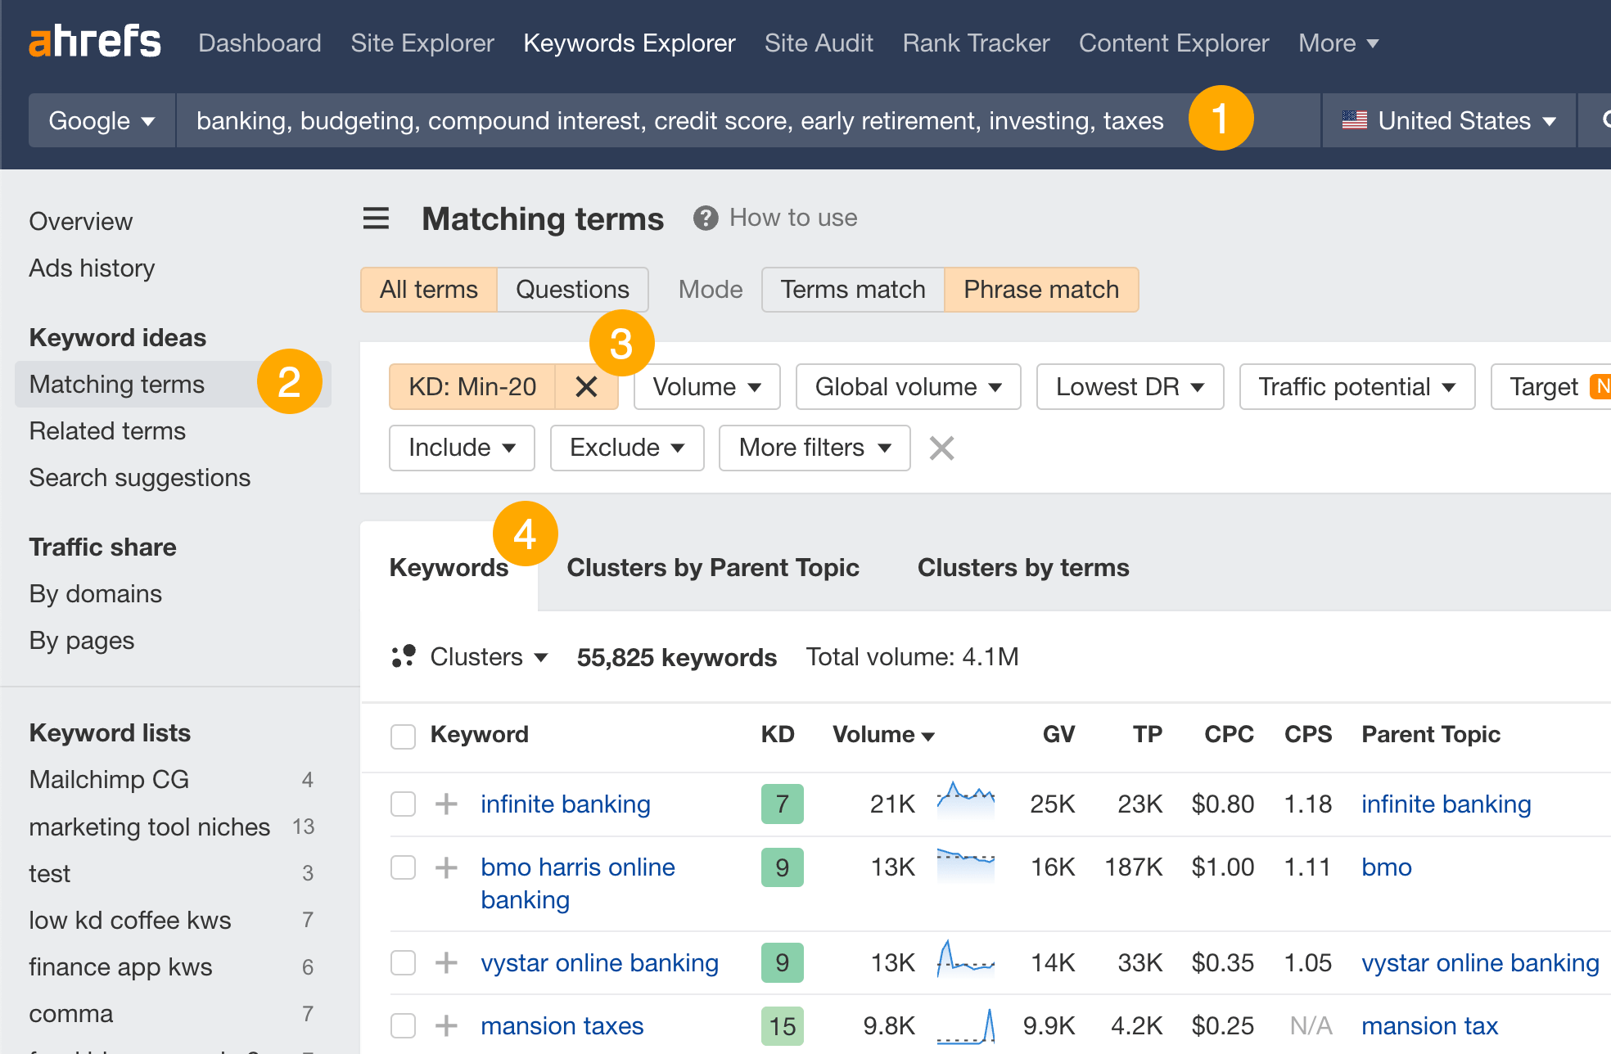The height and width of the screenshot is (1054, 1611).
Task: Expand the Global volume dropdown
Action: click(x=906, y=385)
